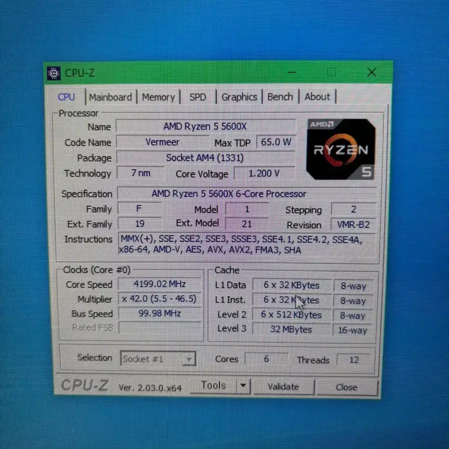The image size is (449, 449).
Task: Click the L1 Inst. 8-way associativity box
Action: point(353,301)
